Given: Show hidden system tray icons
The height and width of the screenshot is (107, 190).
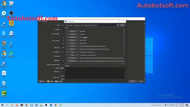Looking at the screenshot, I should point(163,105).
